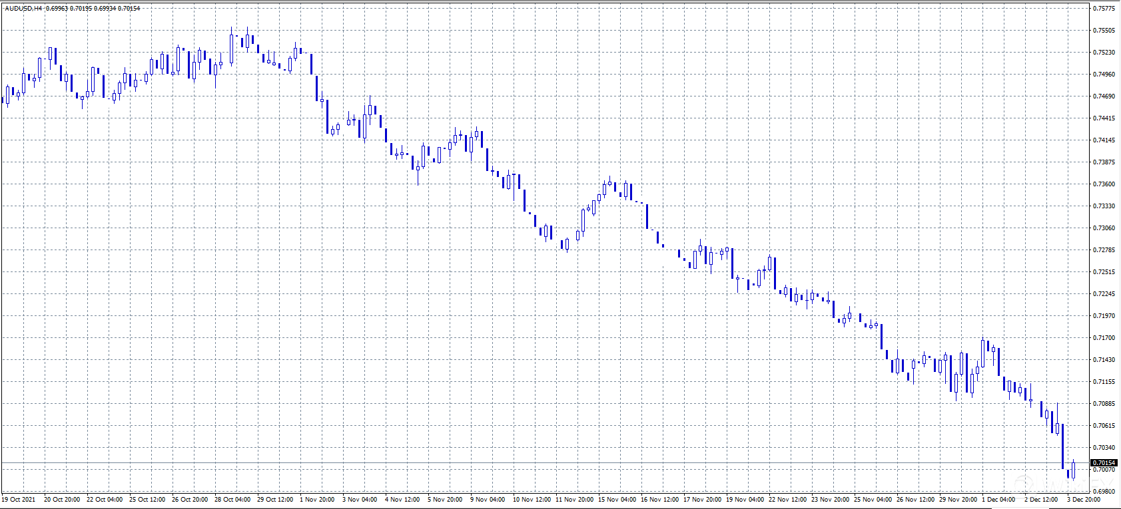Click the 3 Dec 20:00 time label
This screenshot has width=1121, height=509.
click(x=1084, y=499)
